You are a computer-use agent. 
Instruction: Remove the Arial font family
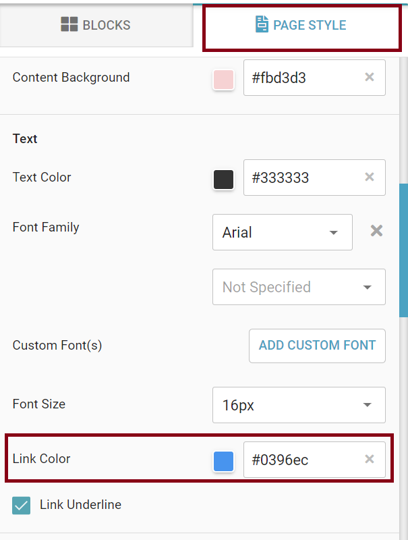point(376,231)
